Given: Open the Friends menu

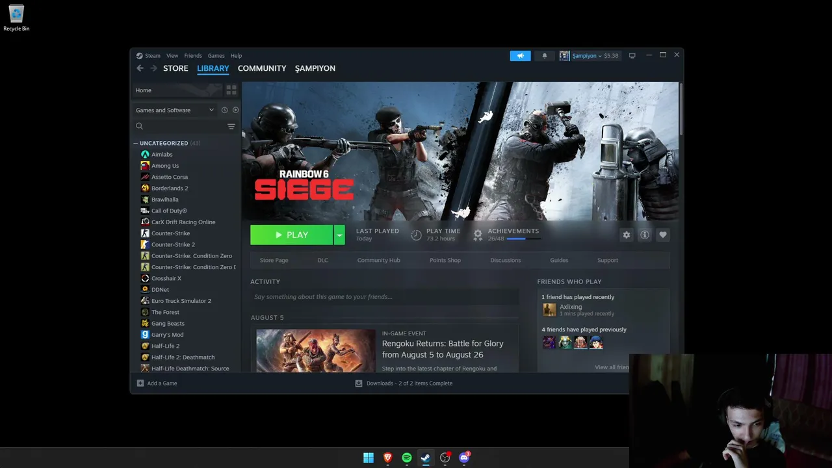Looking at the screenshot, I should [193, 56].
